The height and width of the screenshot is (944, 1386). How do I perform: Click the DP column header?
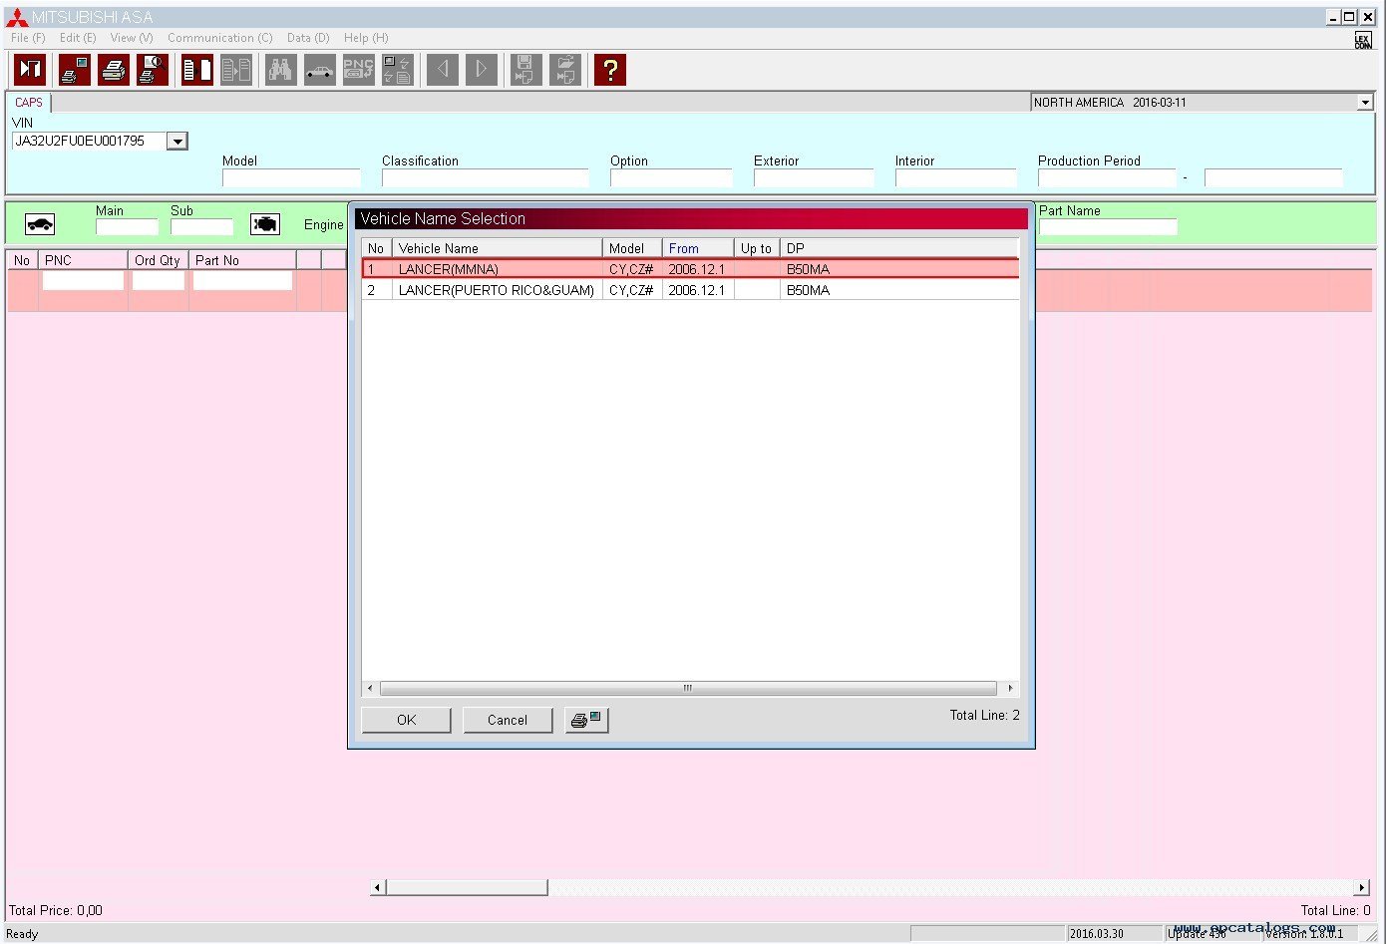899,248
